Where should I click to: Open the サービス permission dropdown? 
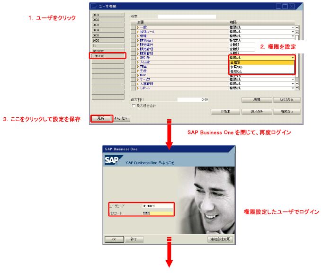pyautogui.click(x=293, y=79)
